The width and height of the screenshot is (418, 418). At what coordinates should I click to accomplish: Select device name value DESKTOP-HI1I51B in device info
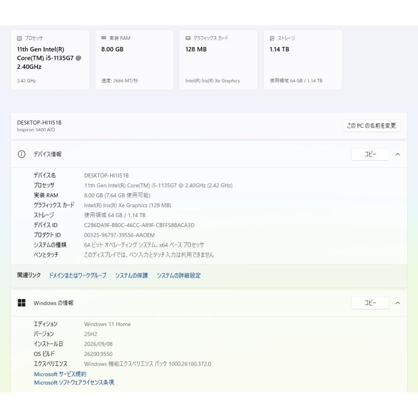pyautogui.click(x=106, y=176)
